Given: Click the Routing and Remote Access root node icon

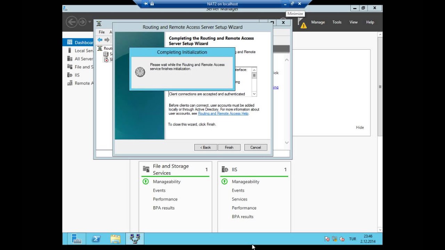Looking at the screenshot, I should click(100, 48).
